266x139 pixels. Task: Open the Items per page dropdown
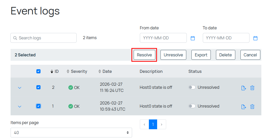coord(71,133)
